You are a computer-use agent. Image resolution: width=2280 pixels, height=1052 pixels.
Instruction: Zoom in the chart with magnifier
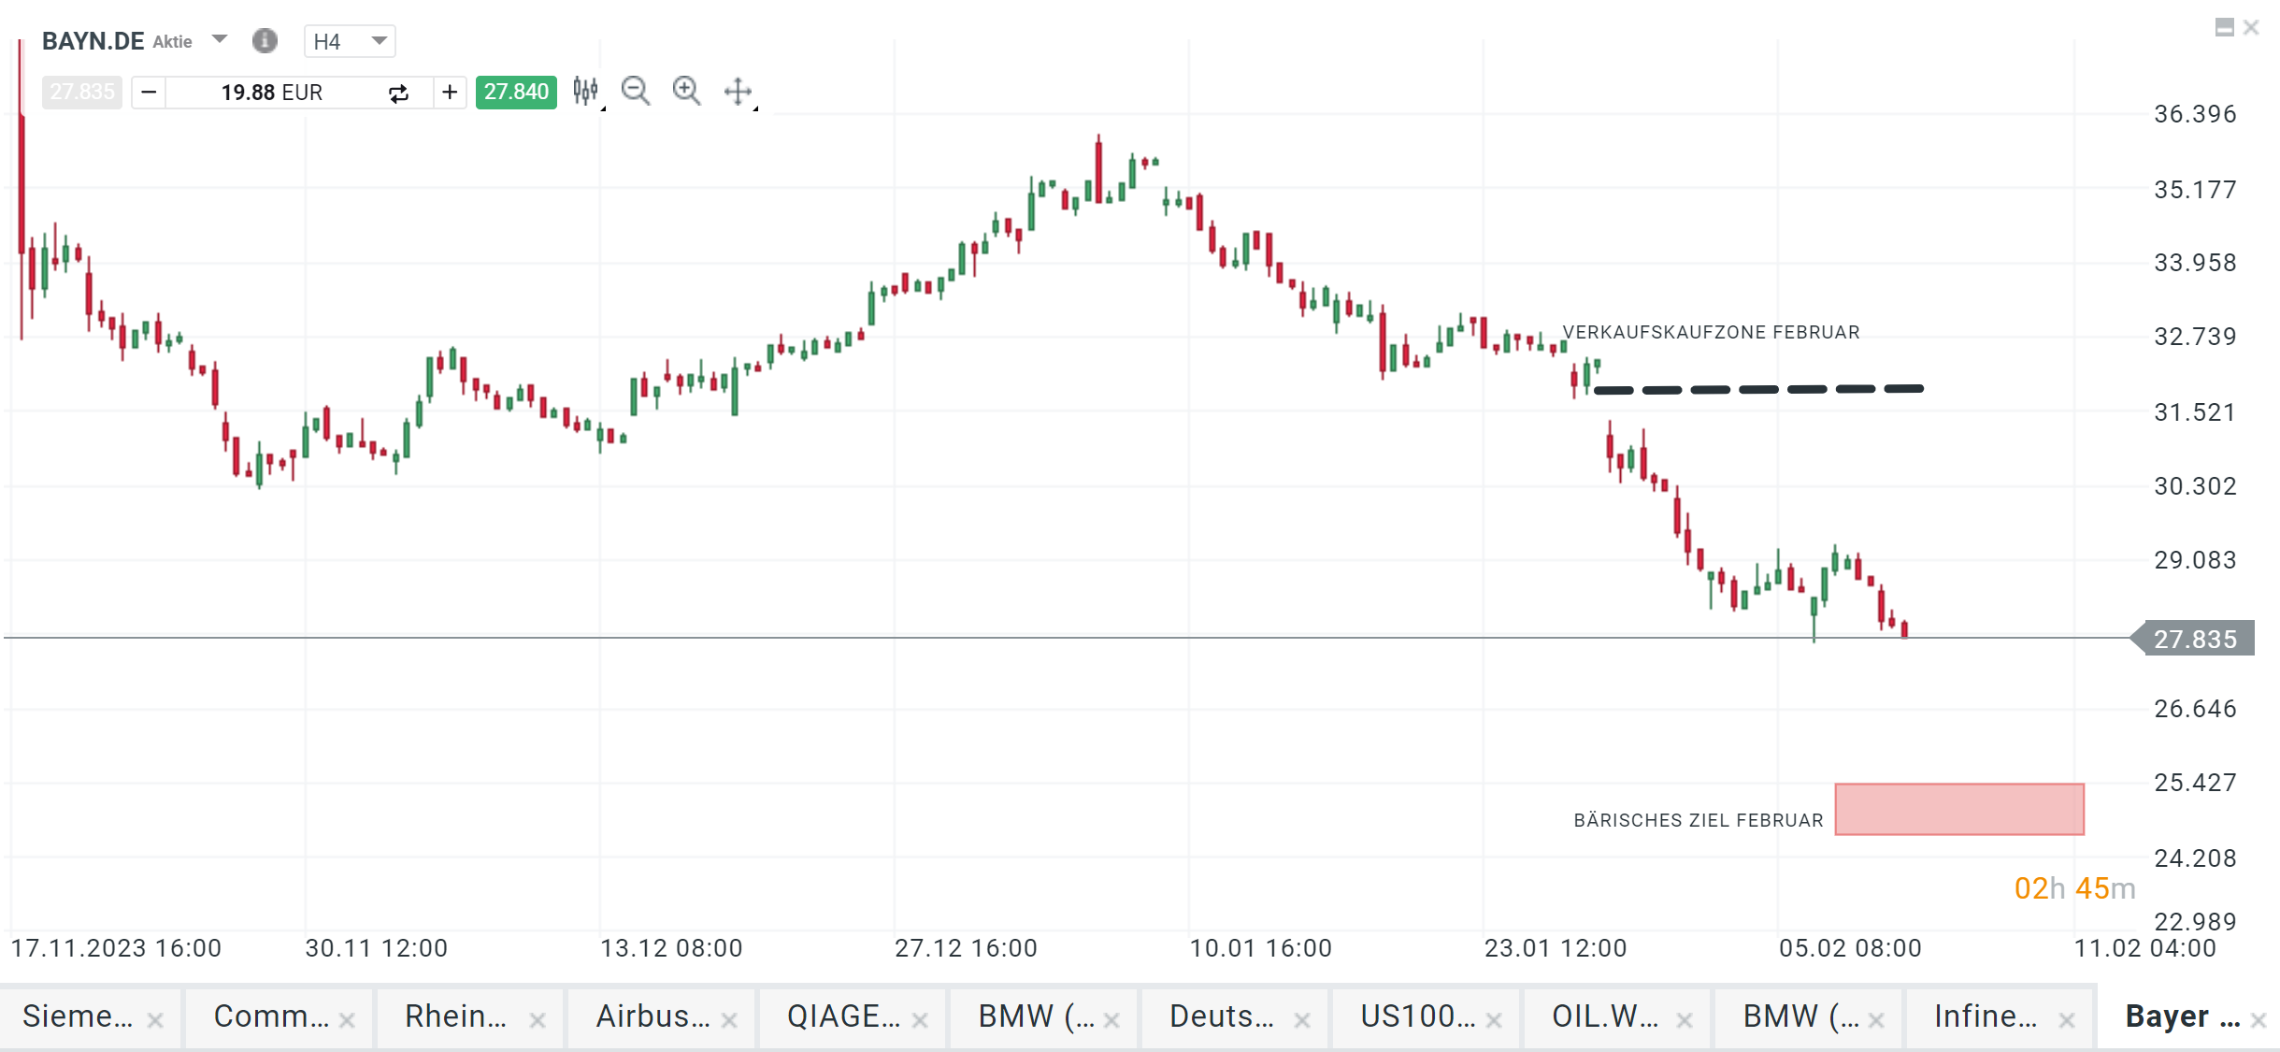[x=686, y=91]
